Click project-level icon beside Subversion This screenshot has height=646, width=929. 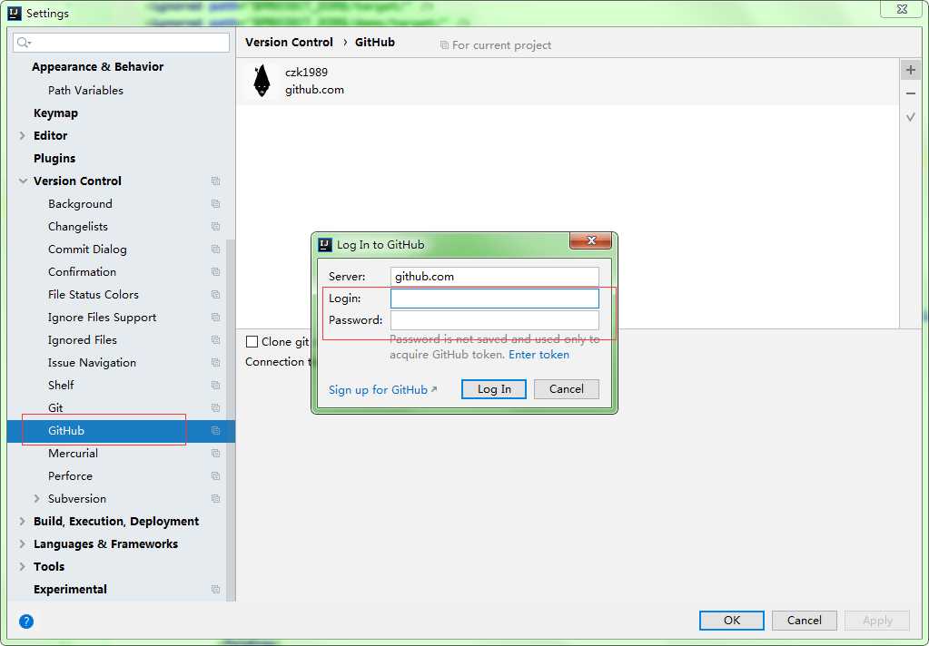pos(215,498)
